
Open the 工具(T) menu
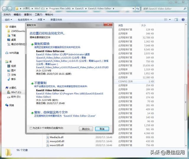38,15
